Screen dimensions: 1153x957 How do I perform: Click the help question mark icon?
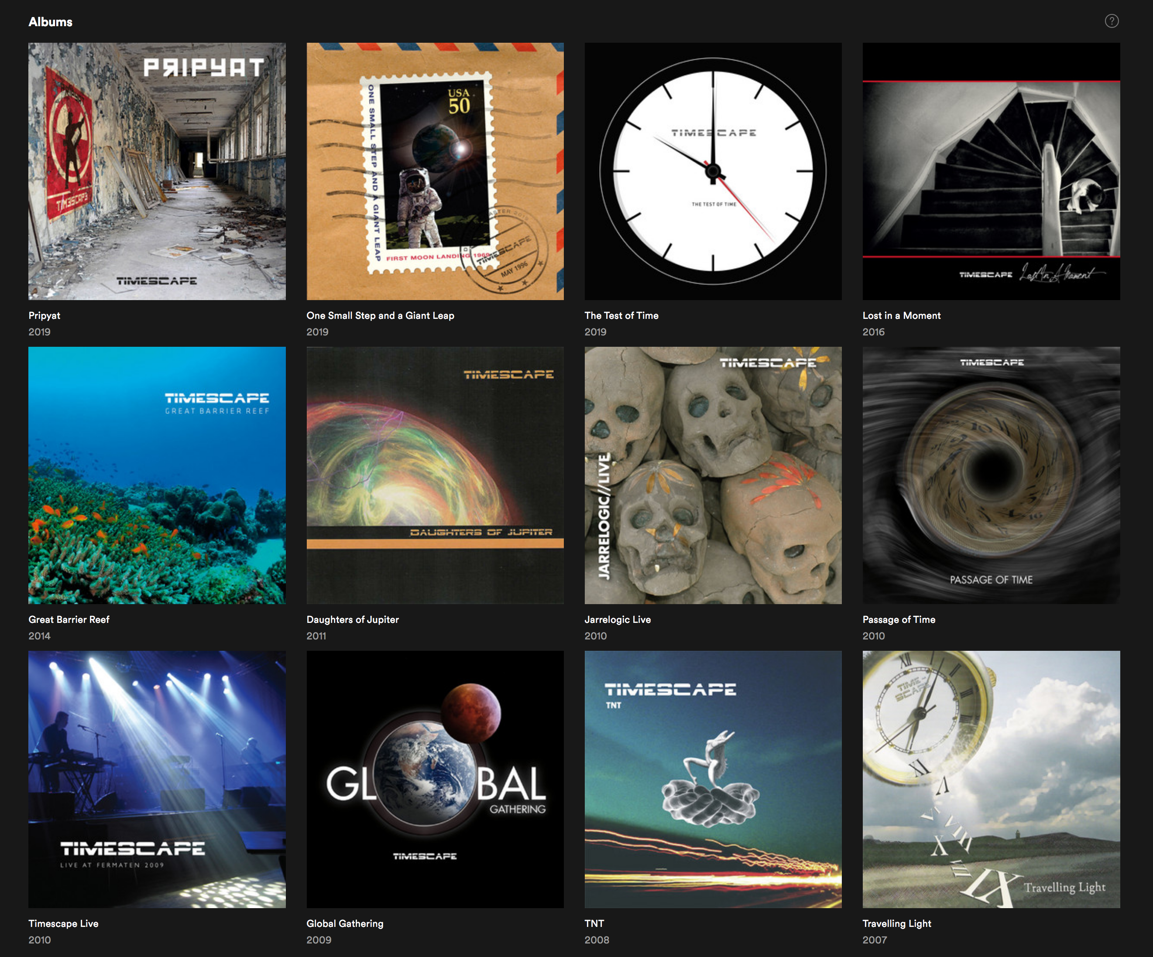point(1111,21)
